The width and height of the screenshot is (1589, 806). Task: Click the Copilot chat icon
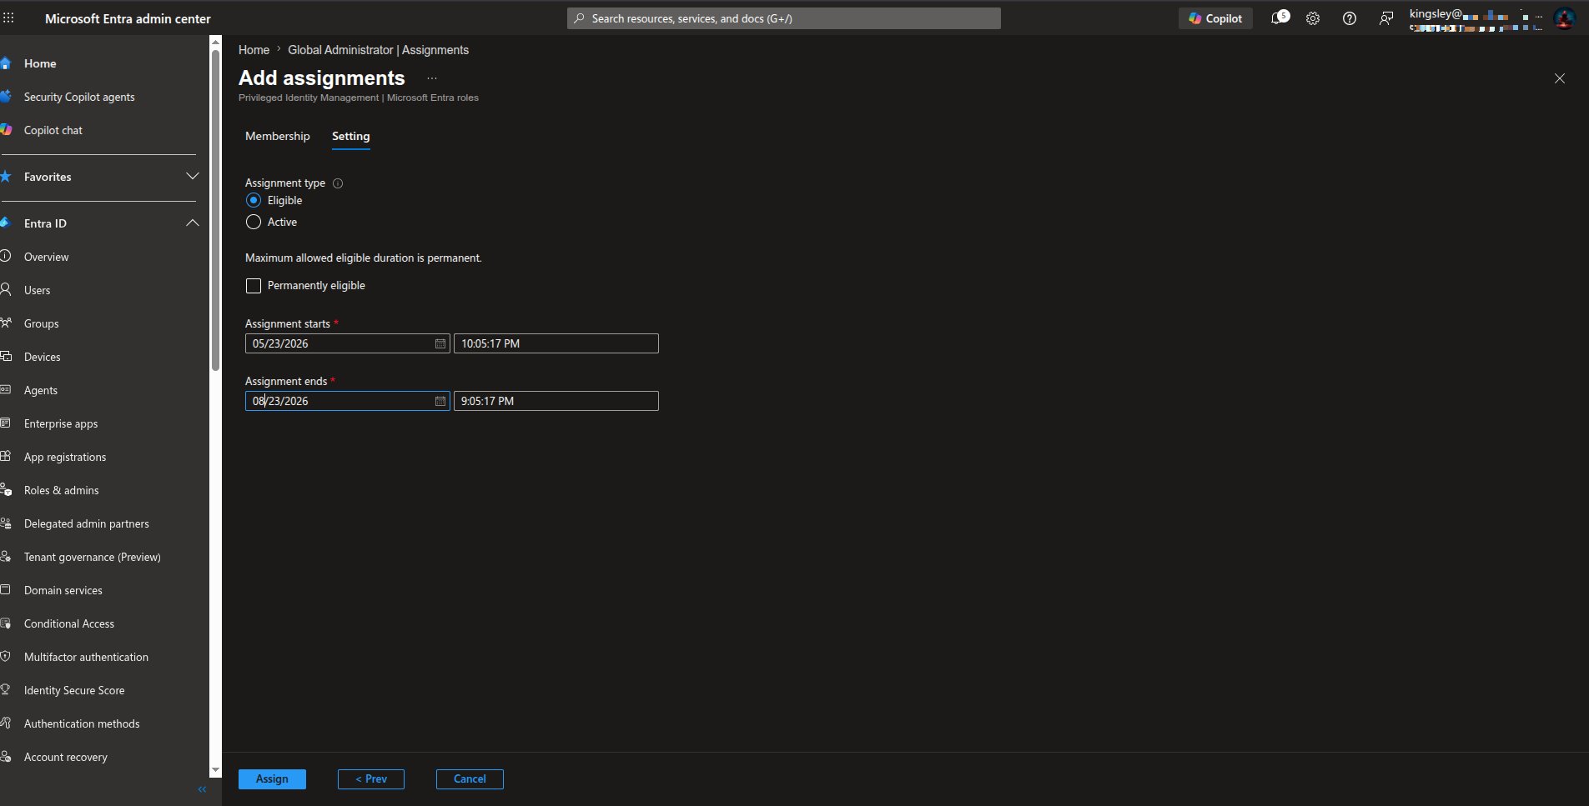pyautogui.click(x=6, y=130)
